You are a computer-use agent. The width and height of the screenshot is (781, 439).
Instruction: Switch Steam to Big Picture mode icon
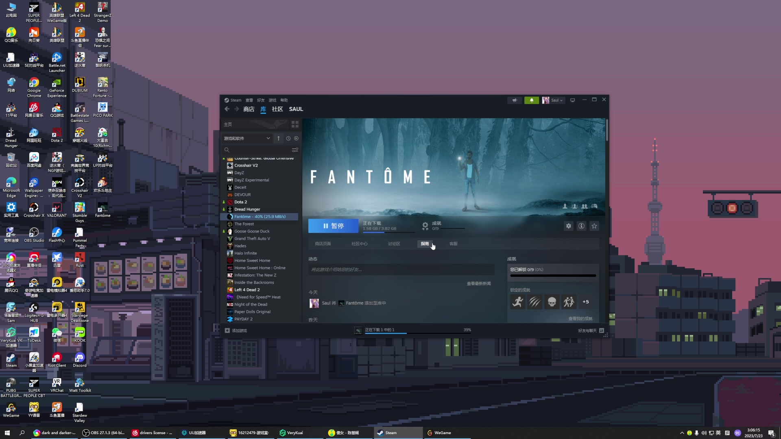[572, 100]
